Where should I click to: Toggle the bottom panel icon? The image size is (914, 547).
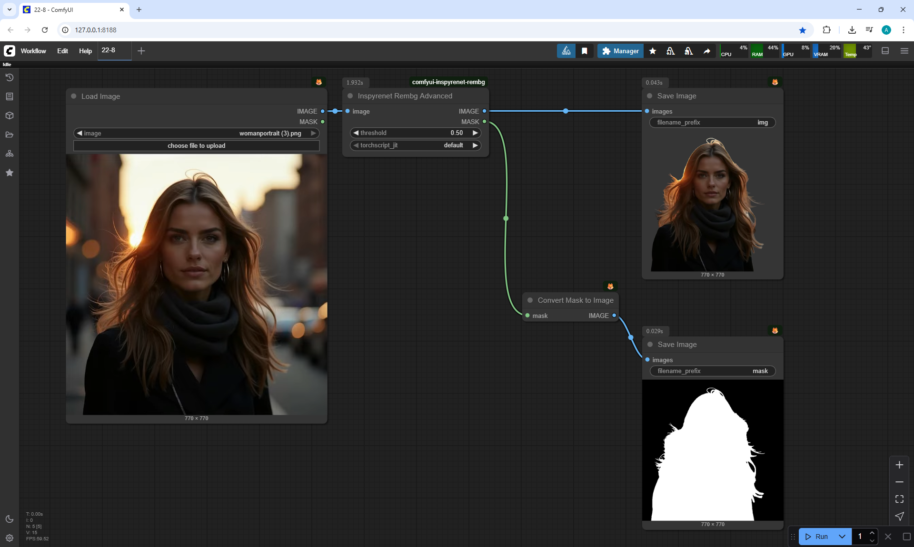click(885, 51)
